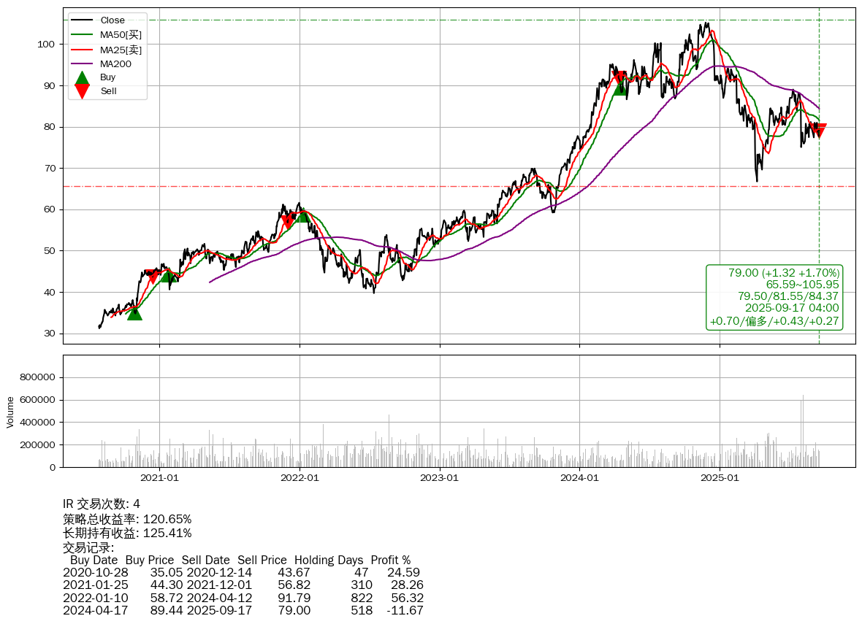862x624 pixels.
Task: Select the sell marker at December 2021
Action: (288, 222)
